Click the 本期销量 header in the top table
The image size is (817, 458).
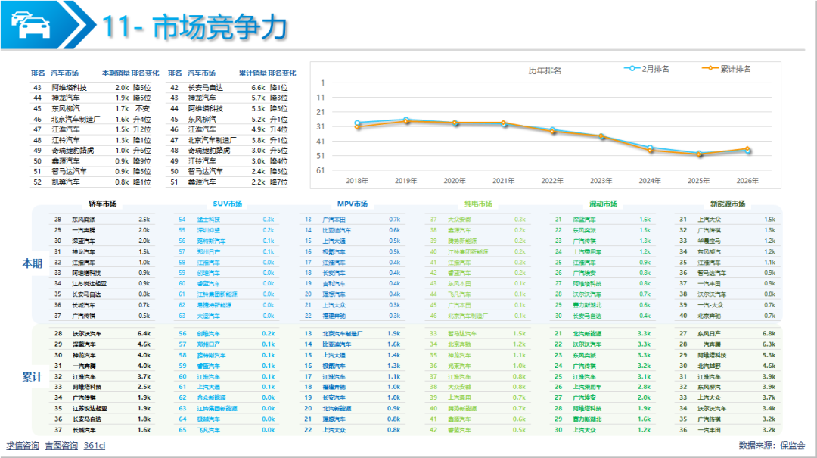click(116, 73)
